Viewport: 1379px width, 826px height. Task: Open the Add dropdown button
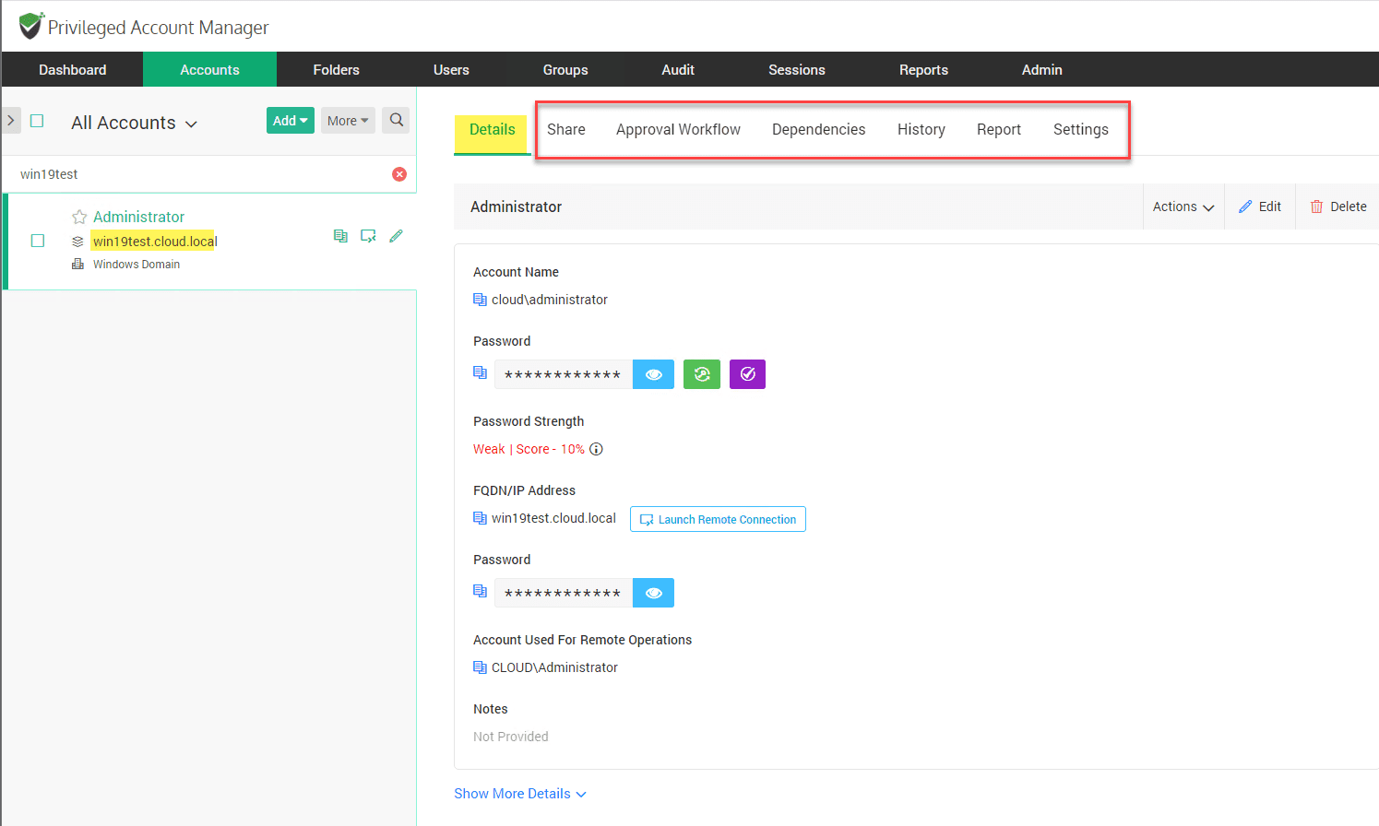291,121
